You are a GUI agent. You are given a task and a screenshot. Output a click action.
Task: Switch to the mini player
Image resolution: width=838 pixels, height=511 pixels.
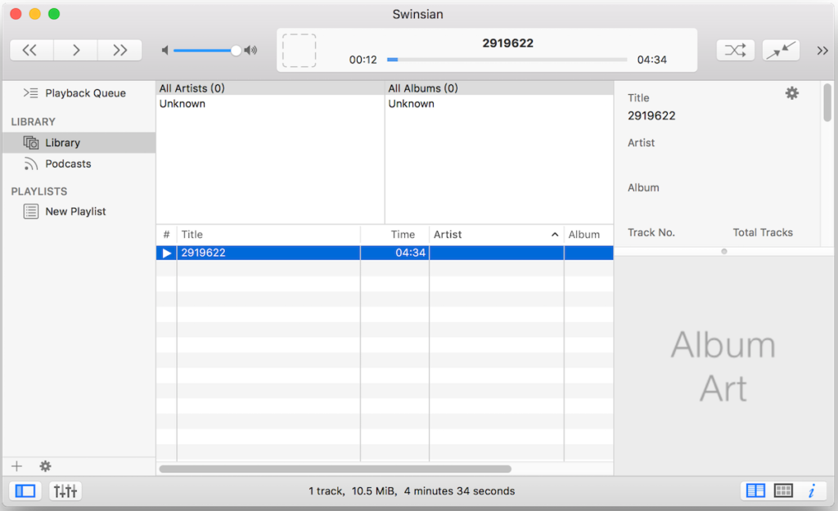pos(780,50)
